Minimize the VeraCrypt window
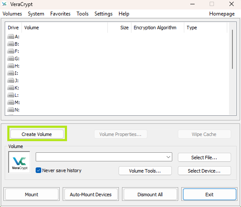Image resolution: width=241 pixels, height=207 pixels. (192, 4)
